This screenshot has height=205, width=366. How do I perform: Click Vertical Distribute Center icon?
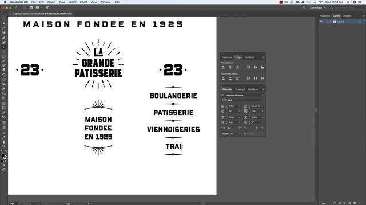[x=230, y=79]
